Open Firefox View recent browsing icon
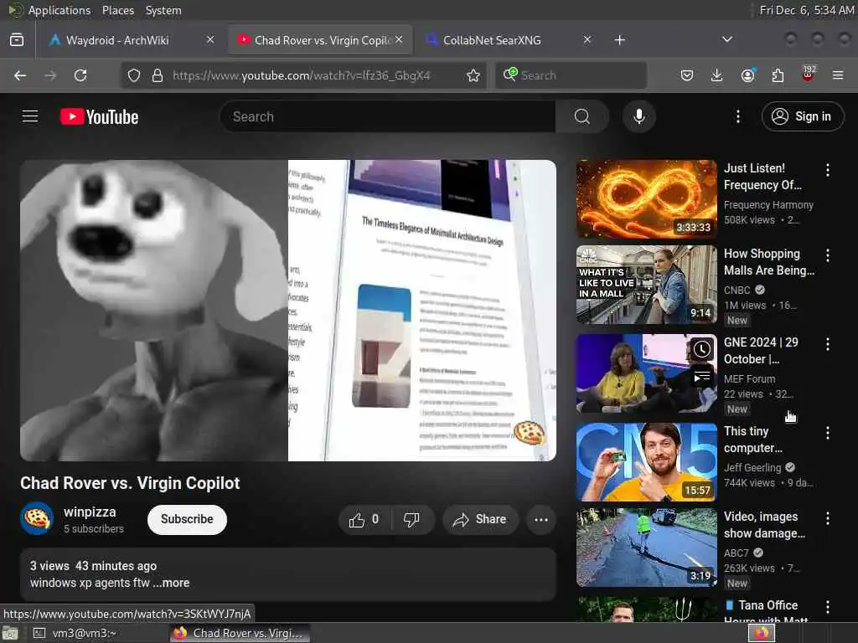The image size is (858, 643). click(x=17, y=40)
